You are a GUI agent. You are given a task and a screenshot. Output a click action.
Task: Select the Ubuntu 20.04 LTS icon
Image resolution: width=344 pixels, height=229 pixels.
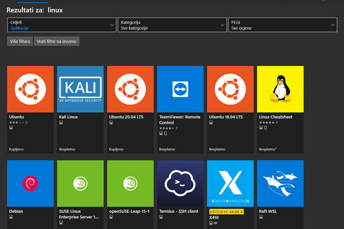point(131,89)
